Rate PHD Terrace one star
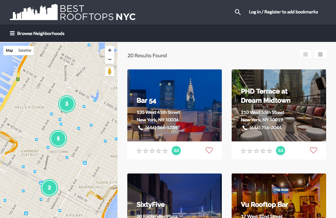This screenshot has width=336, height=218. pyautogui.click(x=243, y=151)
